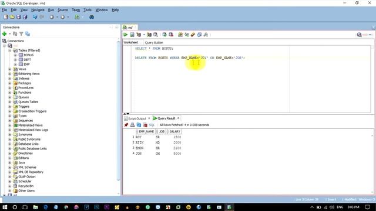Click the Schema Browser icon in Connections toolbar
The height and width of the screenshot is (211, 376).
pyautogui.click(x=28, y=34)
